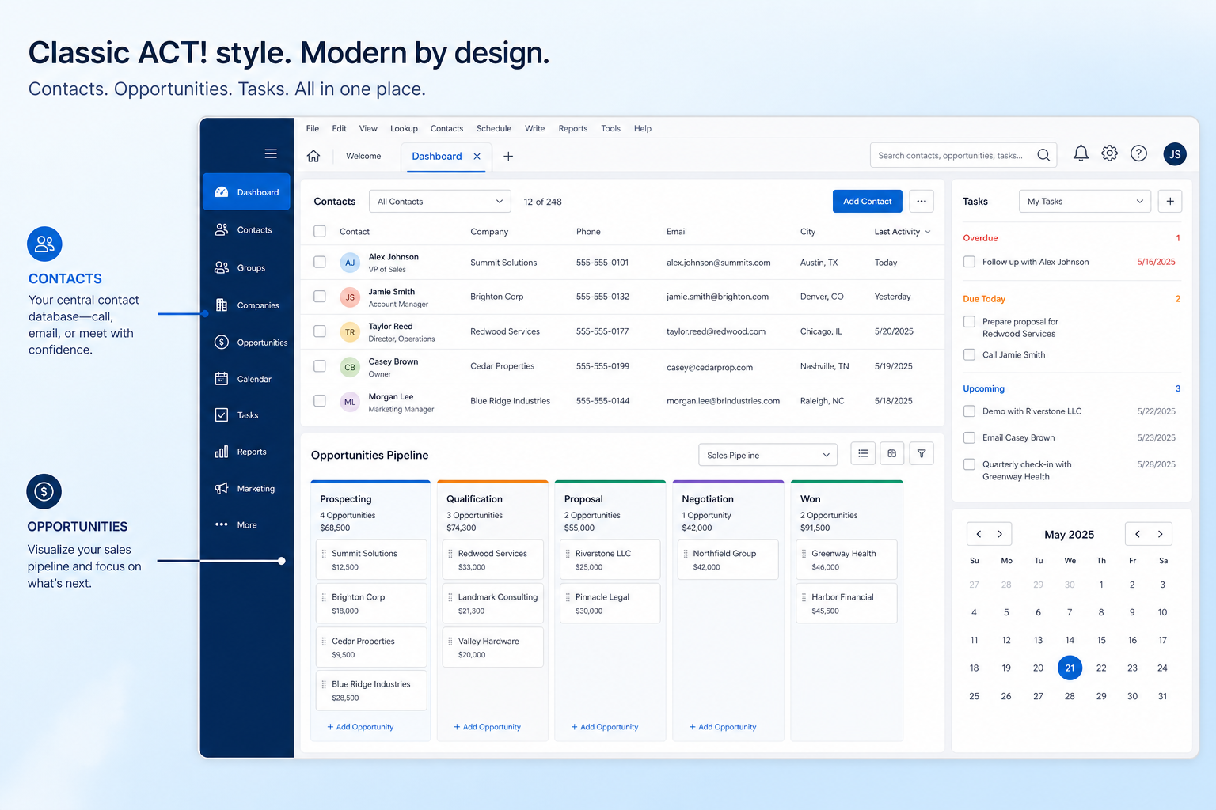Screen dimensions: 1216x810
Task: Add Opportunity in Prospecting column
Action: [x=360, y=727]
